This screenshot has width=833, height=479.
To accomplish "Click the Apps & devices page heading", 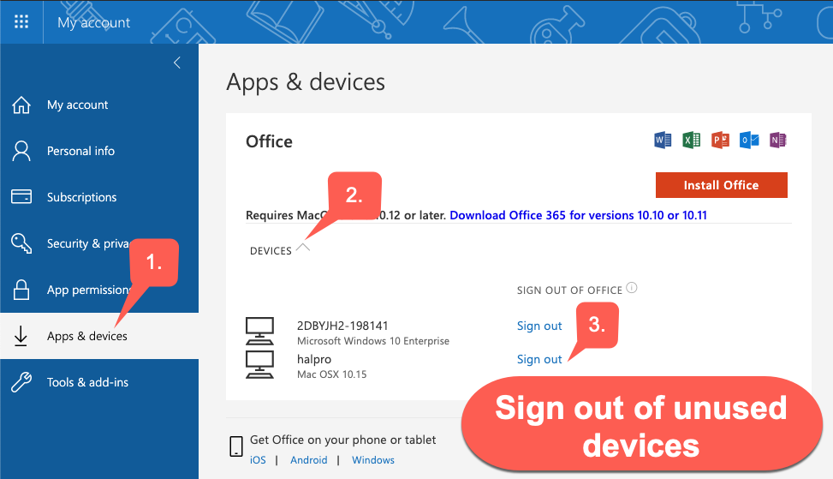I will (x=306, y=82).
